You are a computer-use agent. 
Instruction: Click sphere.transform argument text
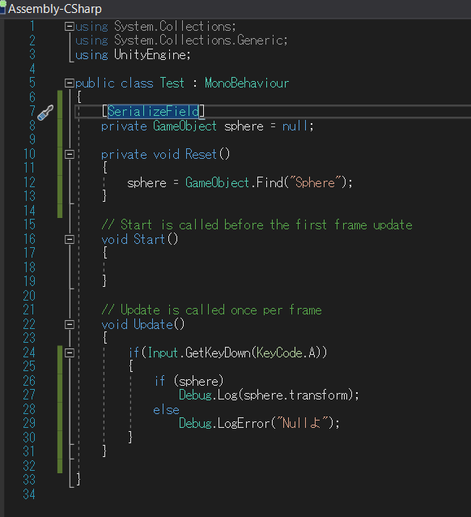coord(295,395)
